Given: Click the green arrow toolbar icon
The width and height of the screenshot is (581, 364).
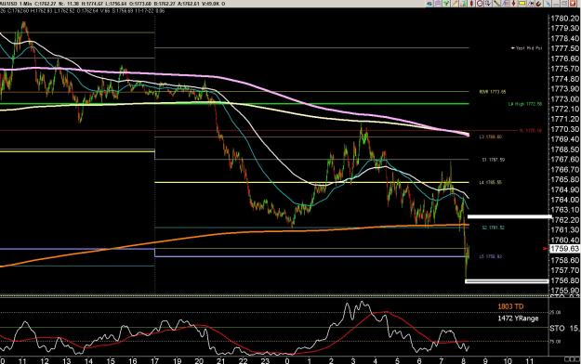Looking at the screenshot, I should [446, 4].
